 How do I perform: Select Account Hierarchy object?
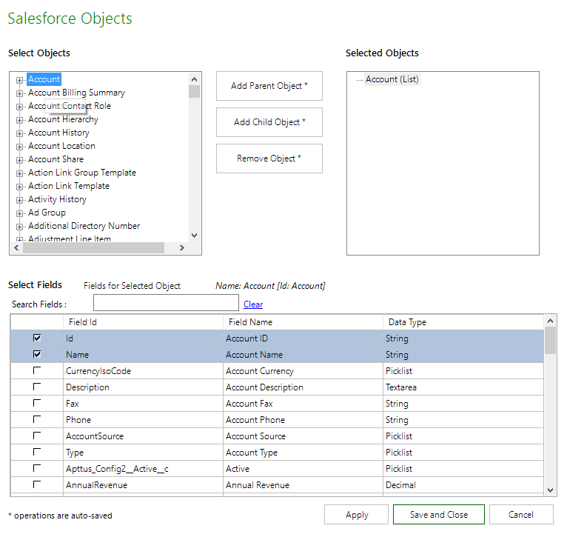click(63, 119)
